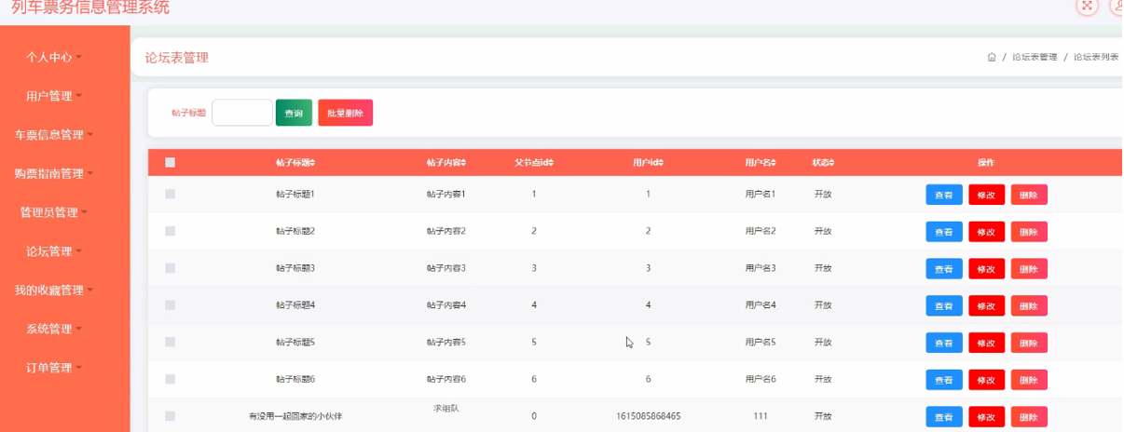This screenshot has height=432, width=1124.
Task: Click 修改 for row 帖子标题2
Action: click(987, 232)
